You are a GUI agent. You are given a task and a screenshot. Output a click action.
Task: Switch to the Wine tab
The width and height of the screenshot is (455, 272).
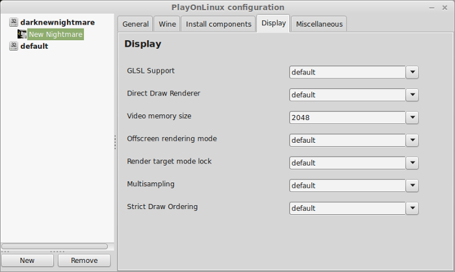[x=167, y=24]
